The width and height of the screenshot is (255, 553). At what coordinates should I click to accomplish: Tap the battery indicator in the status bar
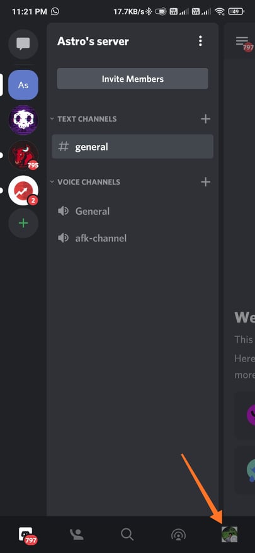(236, 11)
